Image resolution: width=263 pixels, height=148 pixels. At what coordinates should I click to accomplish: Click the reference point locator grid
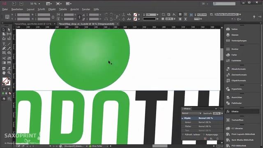coord(7,17)
